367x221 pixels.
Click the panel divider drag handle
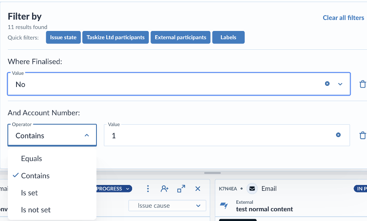tap(212, 173)
